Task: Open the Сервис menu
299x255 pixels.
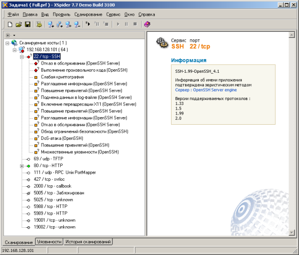Action: click(113, 15)
